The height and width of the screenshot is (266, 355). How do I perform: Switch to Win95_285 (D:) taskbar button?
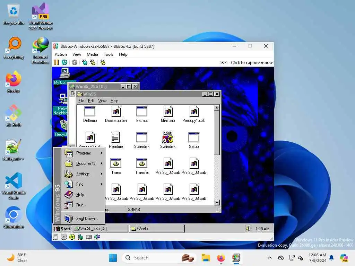pyautogui.click(x=101, y=229)
